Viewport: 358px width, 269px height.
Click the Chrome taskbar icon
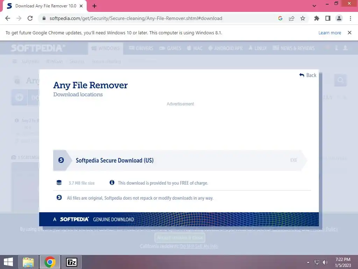[x=50, y=262]
